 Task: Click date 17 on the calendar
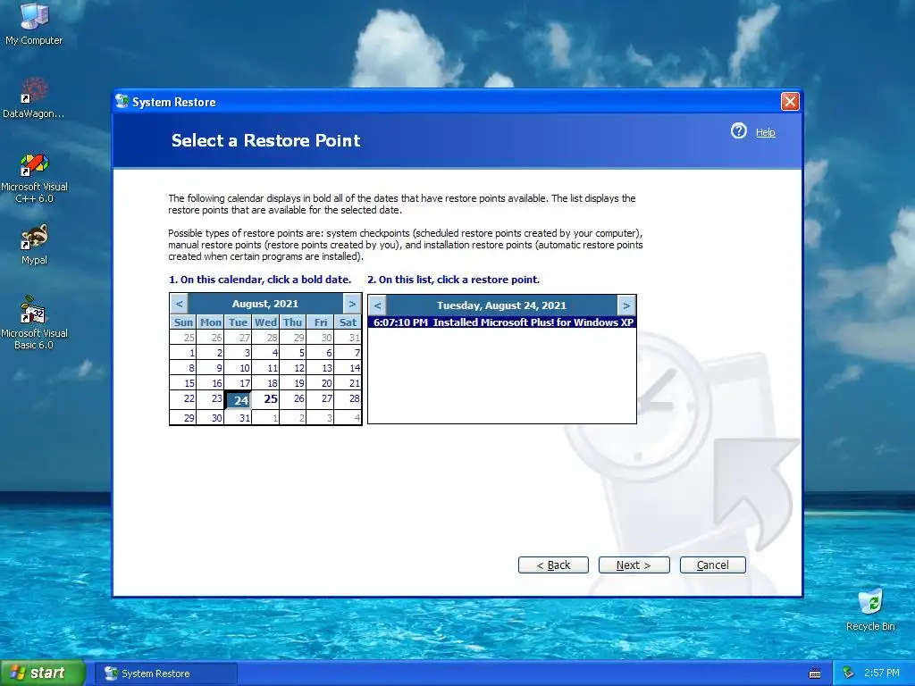click(x=238, y=383)
